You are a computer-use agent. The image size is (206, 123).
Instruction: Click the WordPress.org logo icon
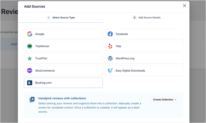click(110, 58)
